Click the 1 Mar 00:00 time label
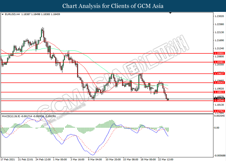Image resolution: width=226 pixels, height=161 pixels. (x=60, y=159)
